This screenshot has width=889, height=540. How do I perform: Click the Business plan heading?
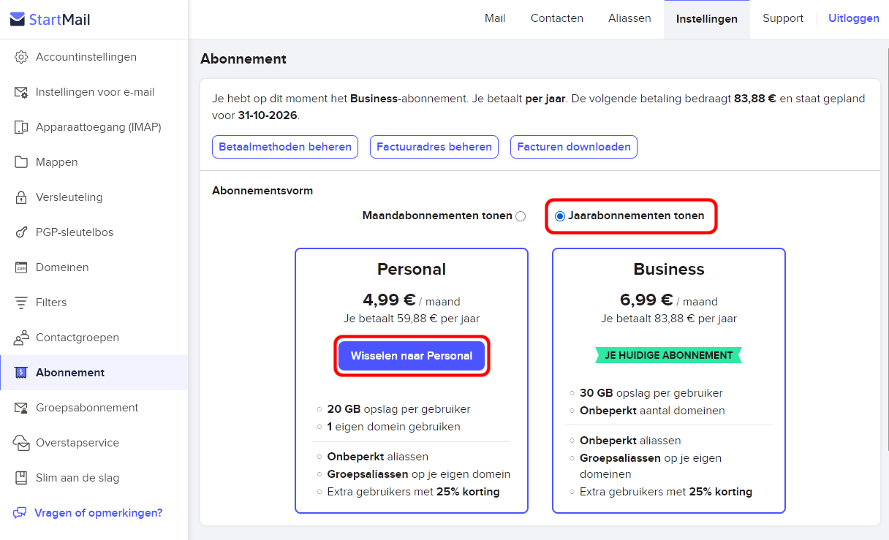pos(669,269)
